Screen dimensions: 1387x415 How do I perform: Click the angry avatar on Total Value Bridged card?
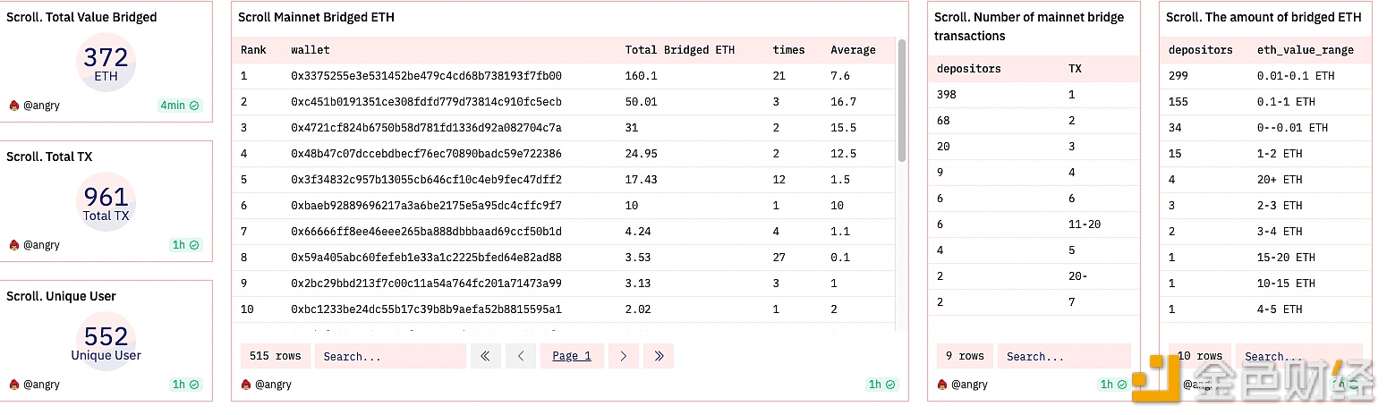pyautogui.click(x=14, y=106)
